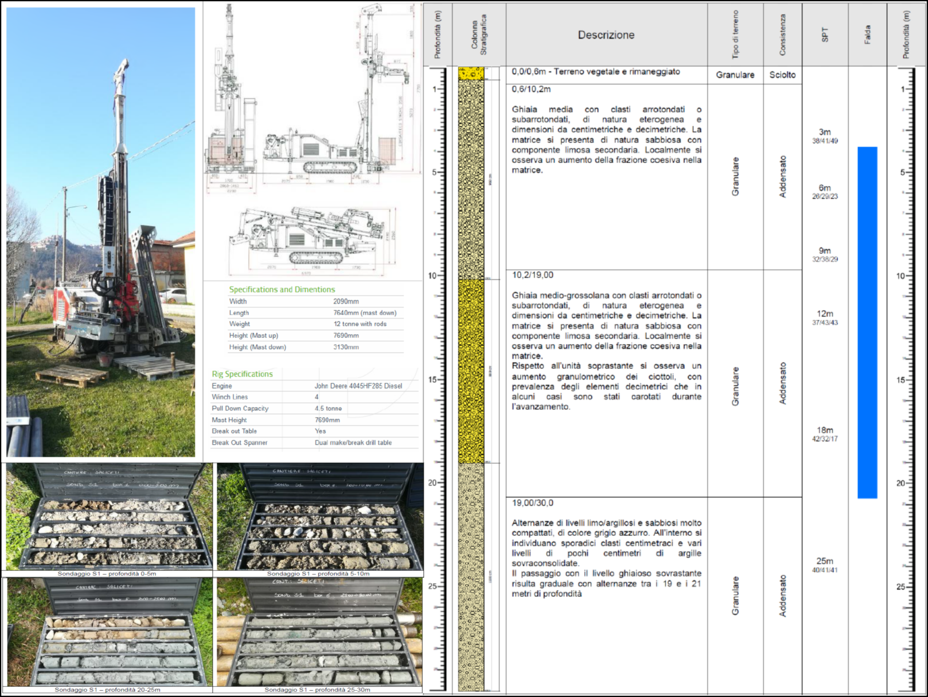Click the blue Falda water table bar

pyautogui.click(x=867, y=322)
